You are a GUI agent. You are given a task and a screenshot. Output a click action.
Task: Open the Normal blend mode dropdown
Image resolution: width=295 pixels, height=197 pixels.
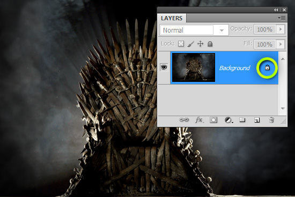pos(194,30)
